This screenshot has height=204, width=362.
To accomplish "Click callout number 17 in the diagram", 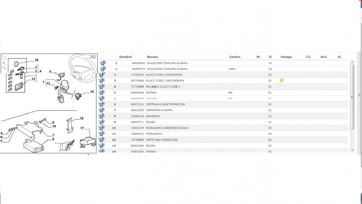I will [x=82, y=128].
